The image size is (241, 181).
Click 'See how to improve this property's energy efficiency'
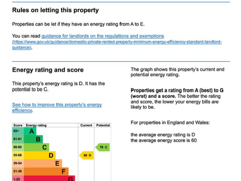57,105
